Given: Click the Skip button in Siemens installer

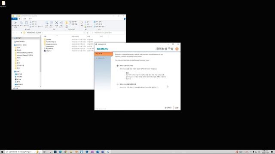Looking at the screenshot, I should coord(168,108).
